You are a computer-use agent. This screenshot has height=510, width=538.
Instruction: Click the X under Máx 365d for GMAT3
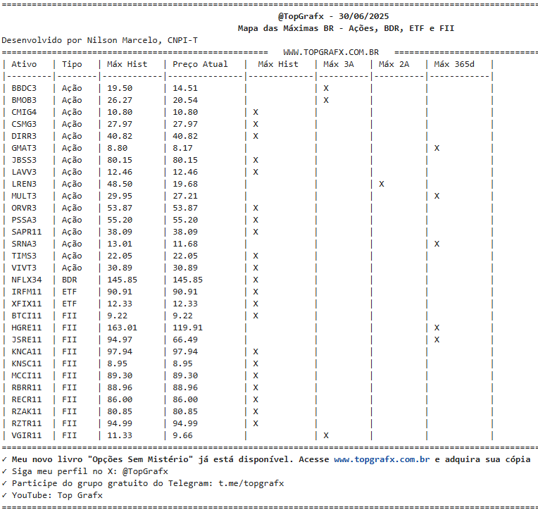(x=437, y=148)
